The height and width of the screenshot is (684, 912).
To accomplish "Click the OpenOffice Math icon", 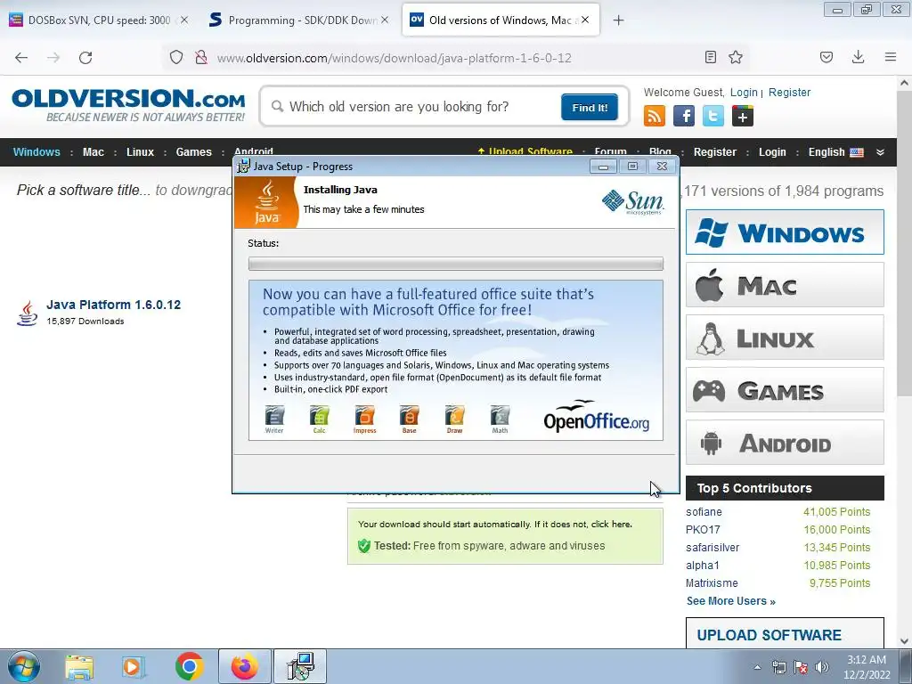I will pos(500,419).
